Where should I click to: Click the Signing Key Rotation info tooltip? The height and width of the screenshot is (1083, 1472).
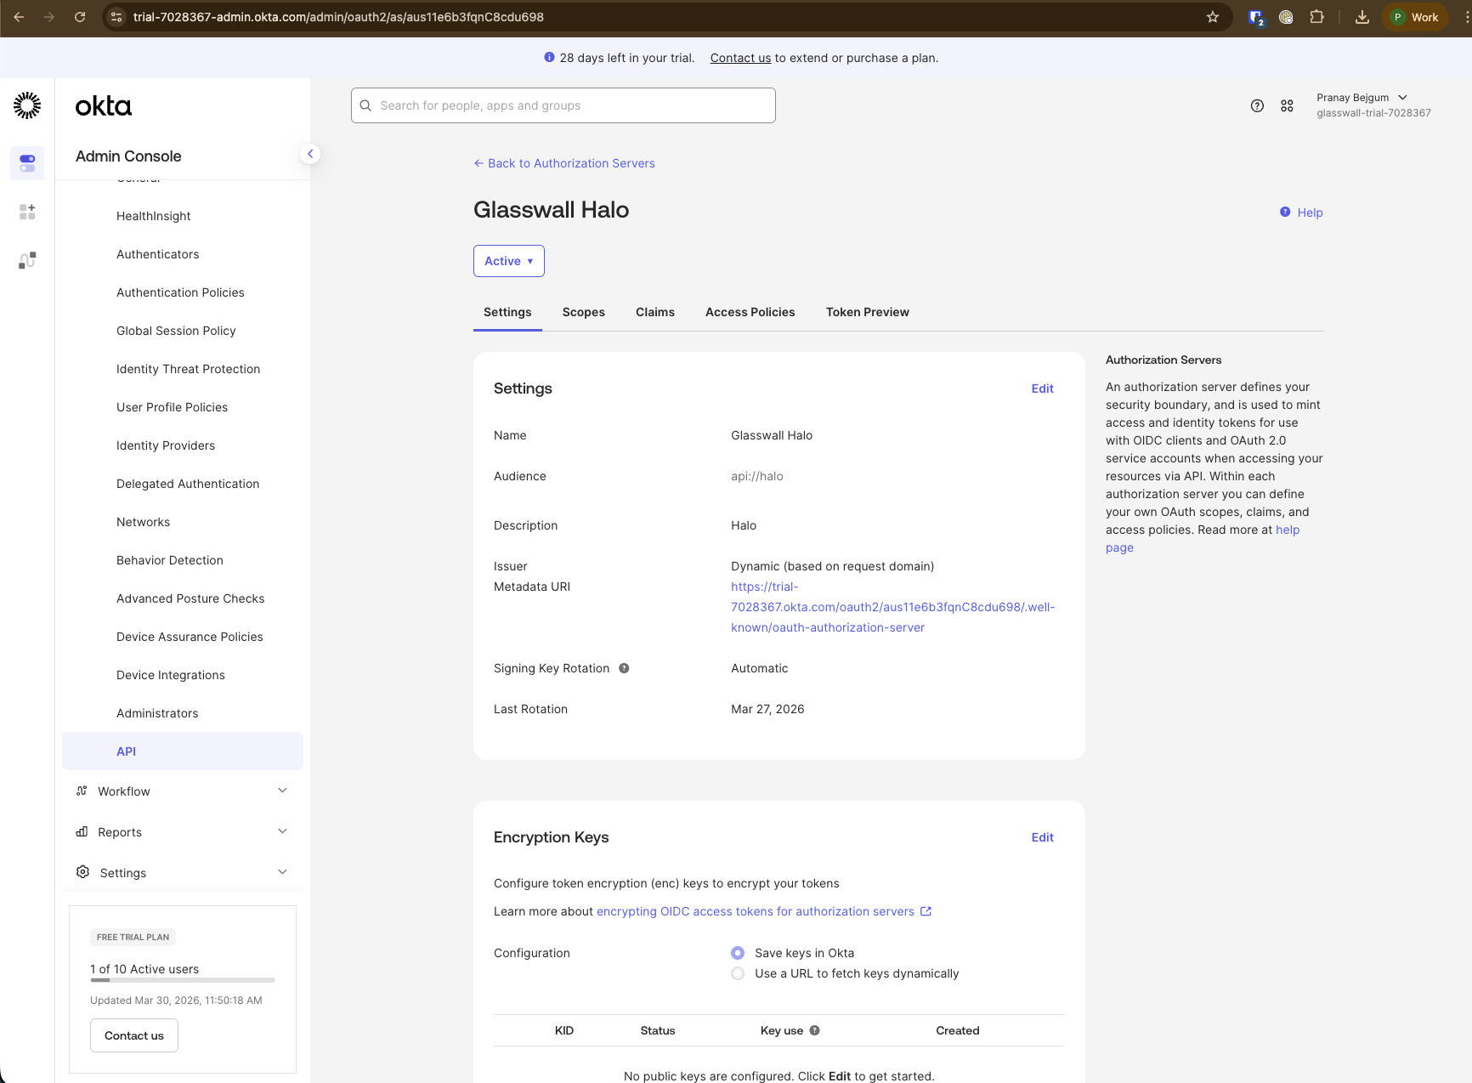pyautogui.click(x=624, y=668)
